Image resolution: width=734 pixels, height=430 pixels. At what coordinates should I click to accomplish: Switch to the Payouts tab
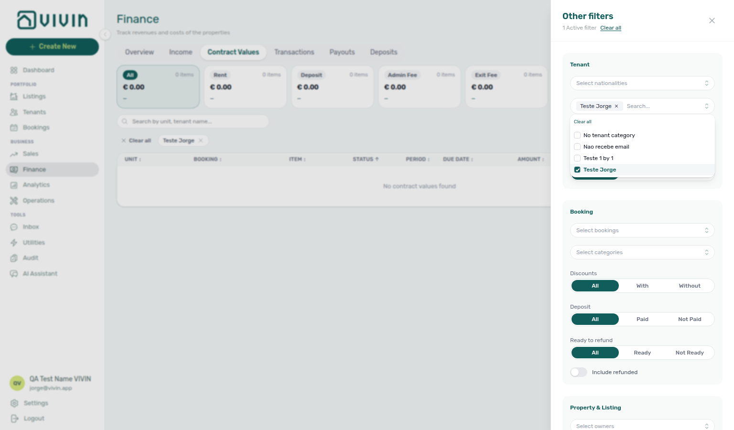(x=342, y=52)
